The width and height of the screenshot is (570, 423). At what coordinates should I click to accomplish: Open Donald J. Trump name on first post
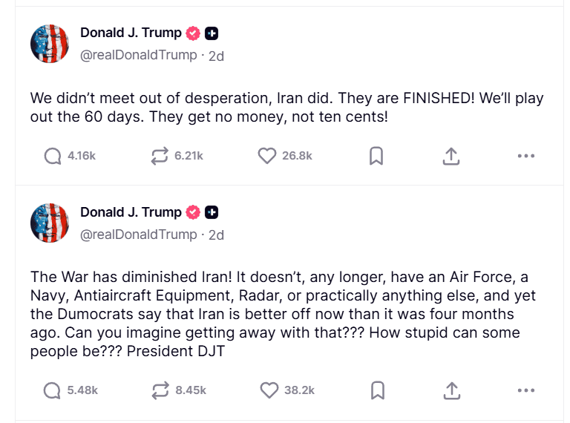point(131,33)
